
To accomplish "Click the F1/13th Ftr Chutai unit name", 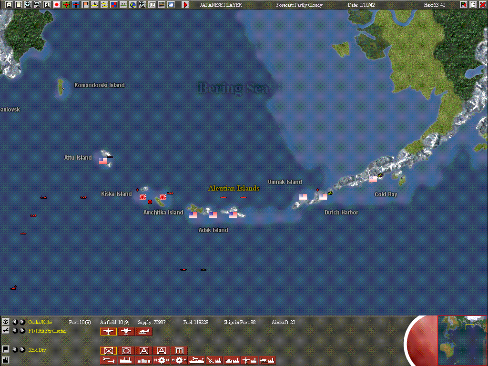I will (x=47, y=331).
